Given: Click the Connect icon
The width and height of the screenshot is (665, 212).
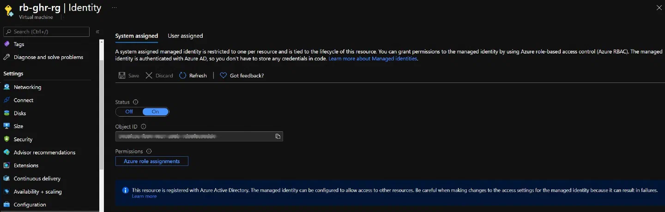Looking at the screenshot, I should coord(6,100).
